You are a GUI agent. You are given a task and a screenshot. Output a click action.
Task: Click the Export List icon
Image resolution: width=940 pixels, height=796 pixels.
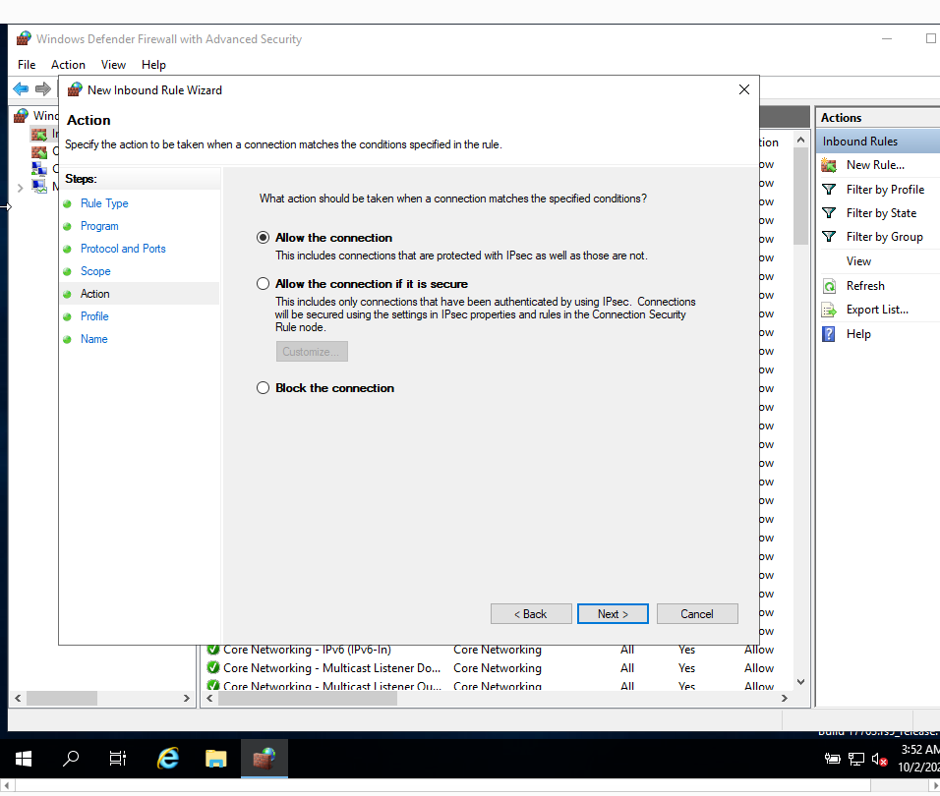coord(829,310)
